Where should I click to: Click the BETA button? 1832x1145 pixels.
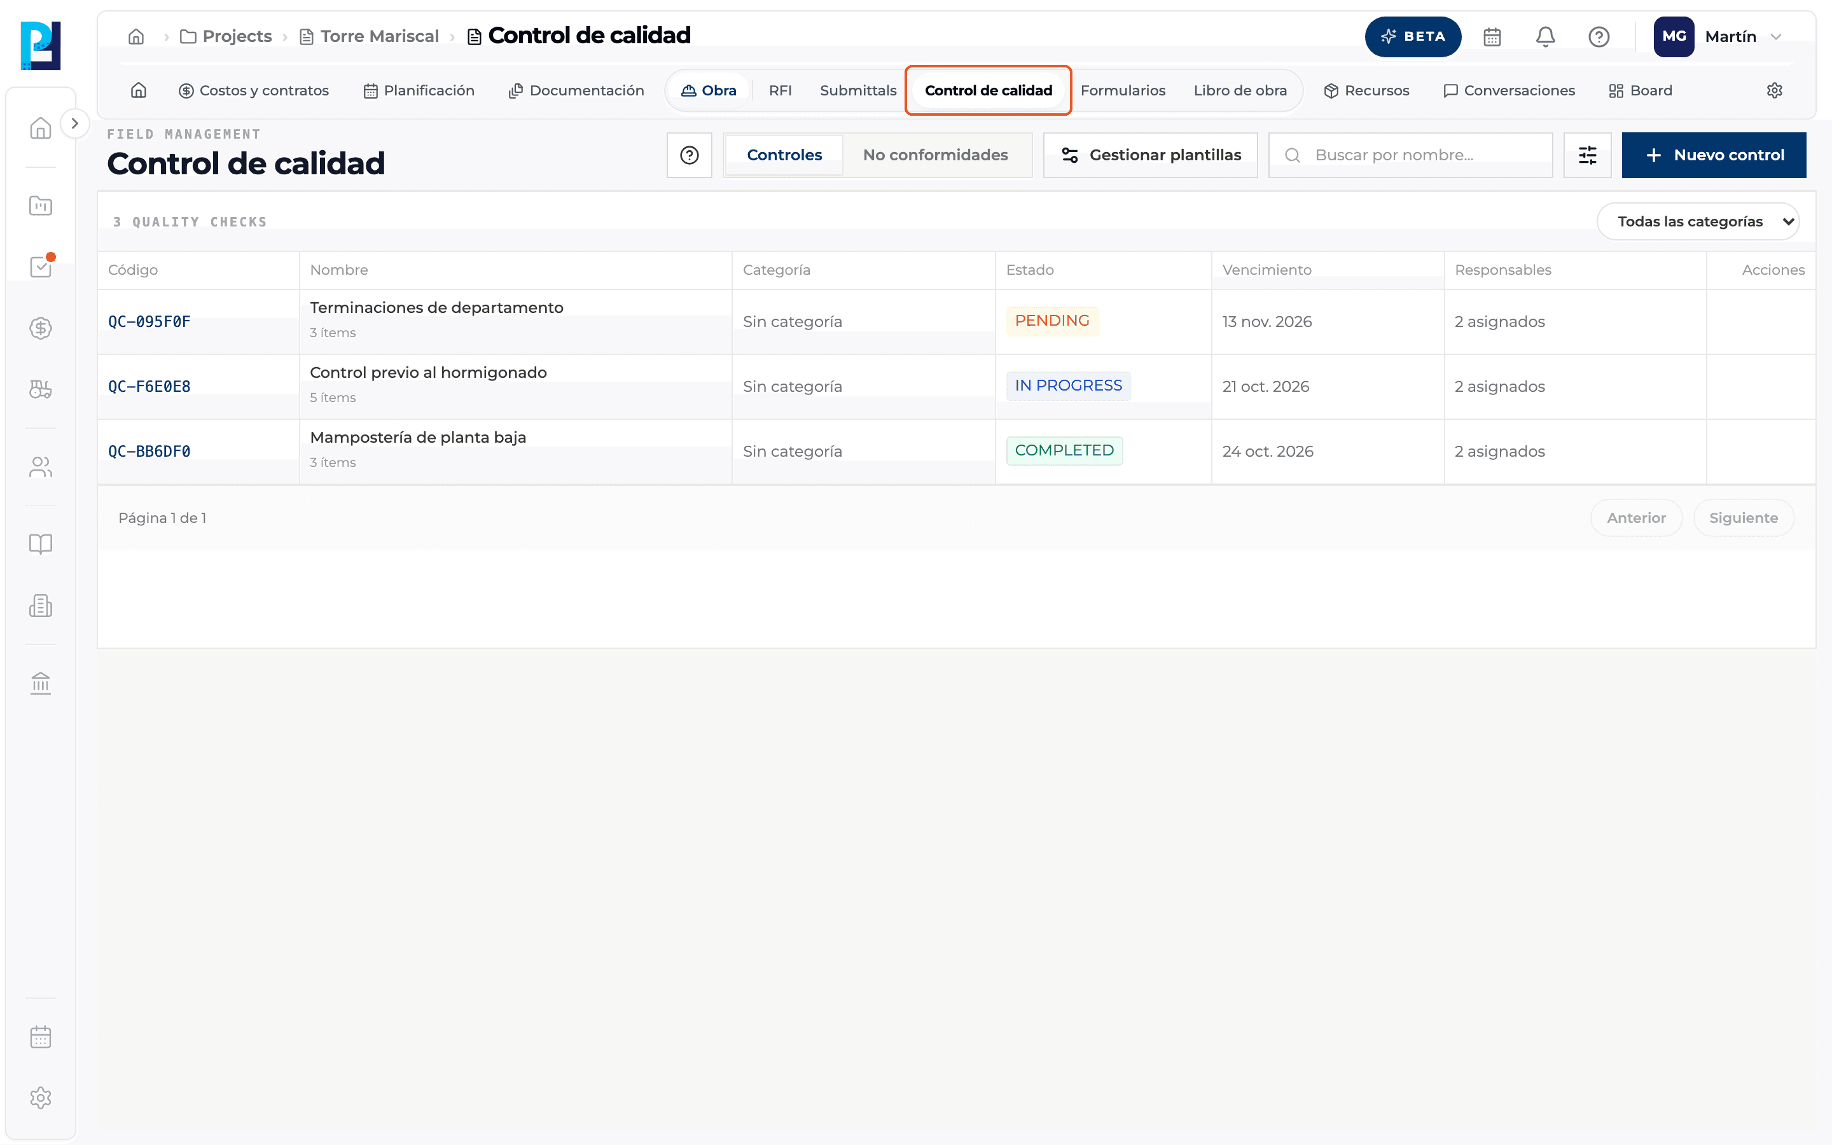[1413, 36]
